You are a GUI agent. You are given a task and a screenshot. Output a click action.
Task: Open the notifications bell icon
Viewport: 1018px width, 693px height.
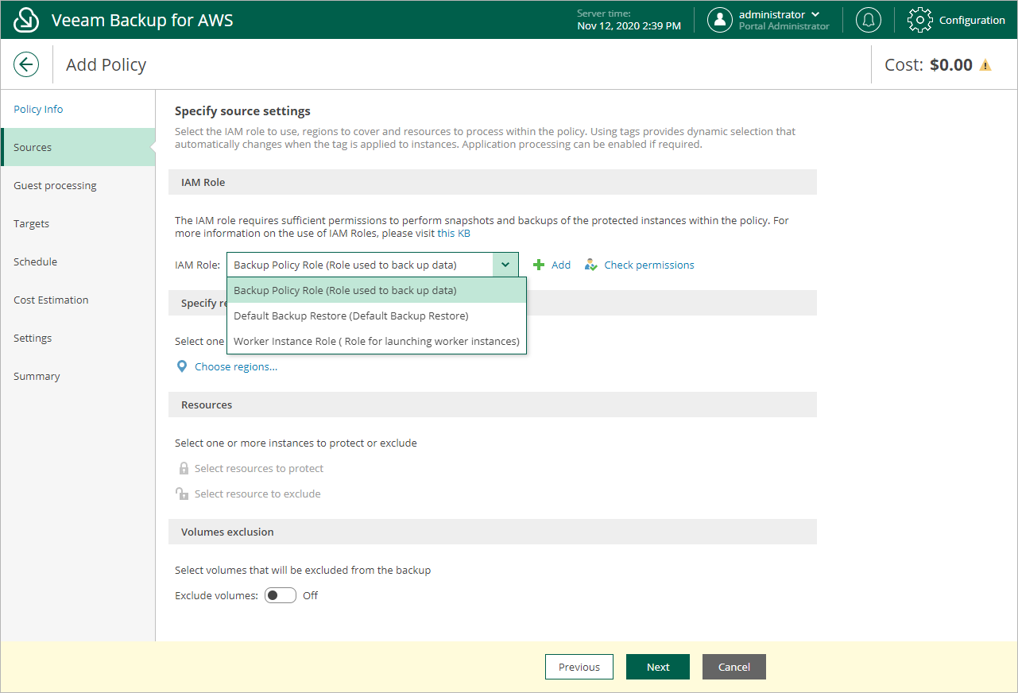pos(868,20)
